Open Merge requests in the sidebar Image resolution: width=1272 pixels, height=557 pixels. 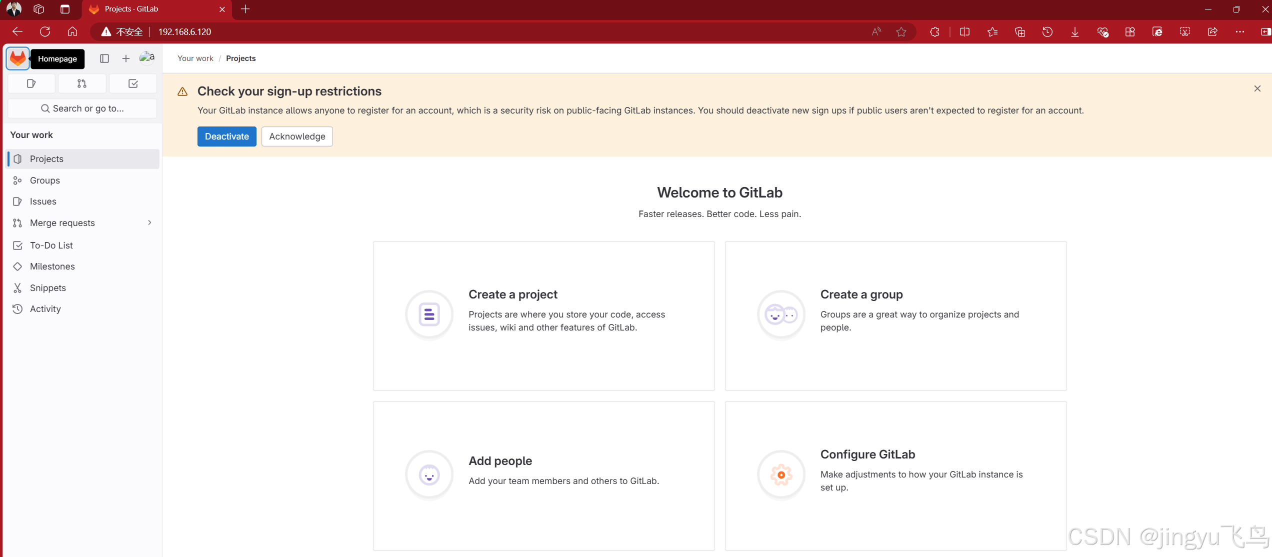pos(62,223)
